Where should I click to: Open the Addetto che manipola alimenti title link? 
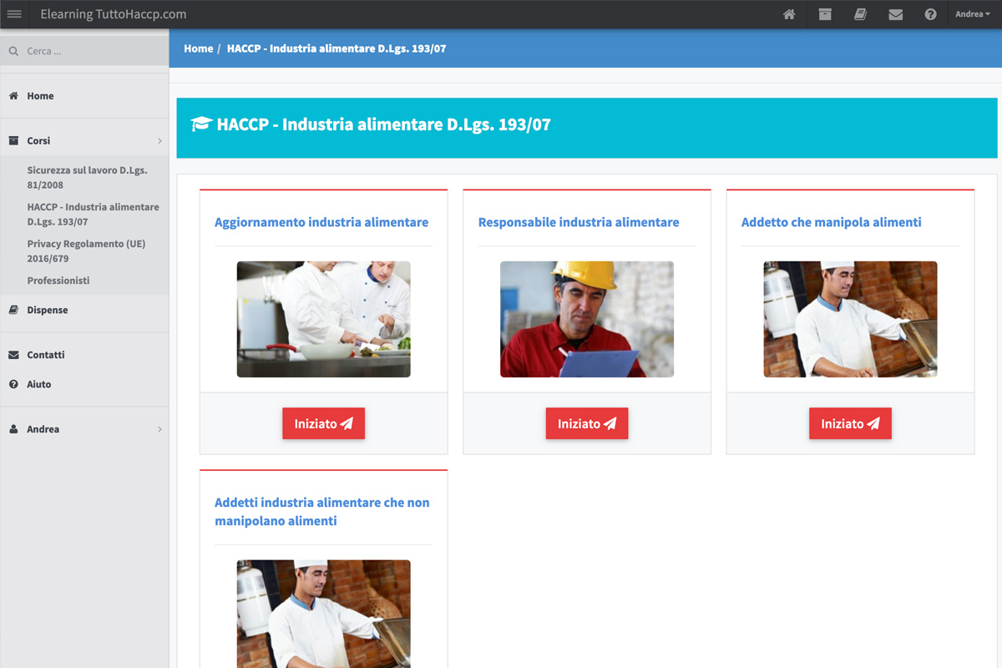(x=831, y=222)
